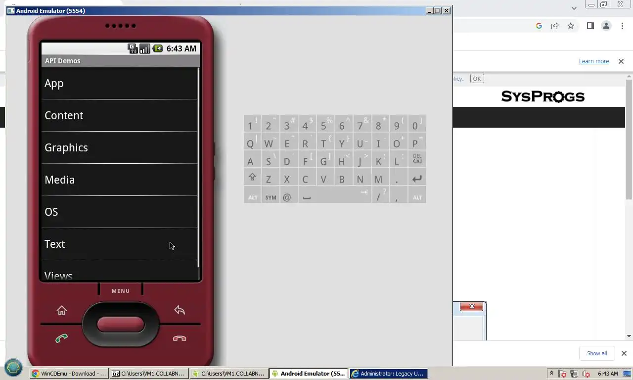The width and height of the screenshot is (633, 380).
Task: Click the Enter return key icon
Action: [x=417, y=177]
